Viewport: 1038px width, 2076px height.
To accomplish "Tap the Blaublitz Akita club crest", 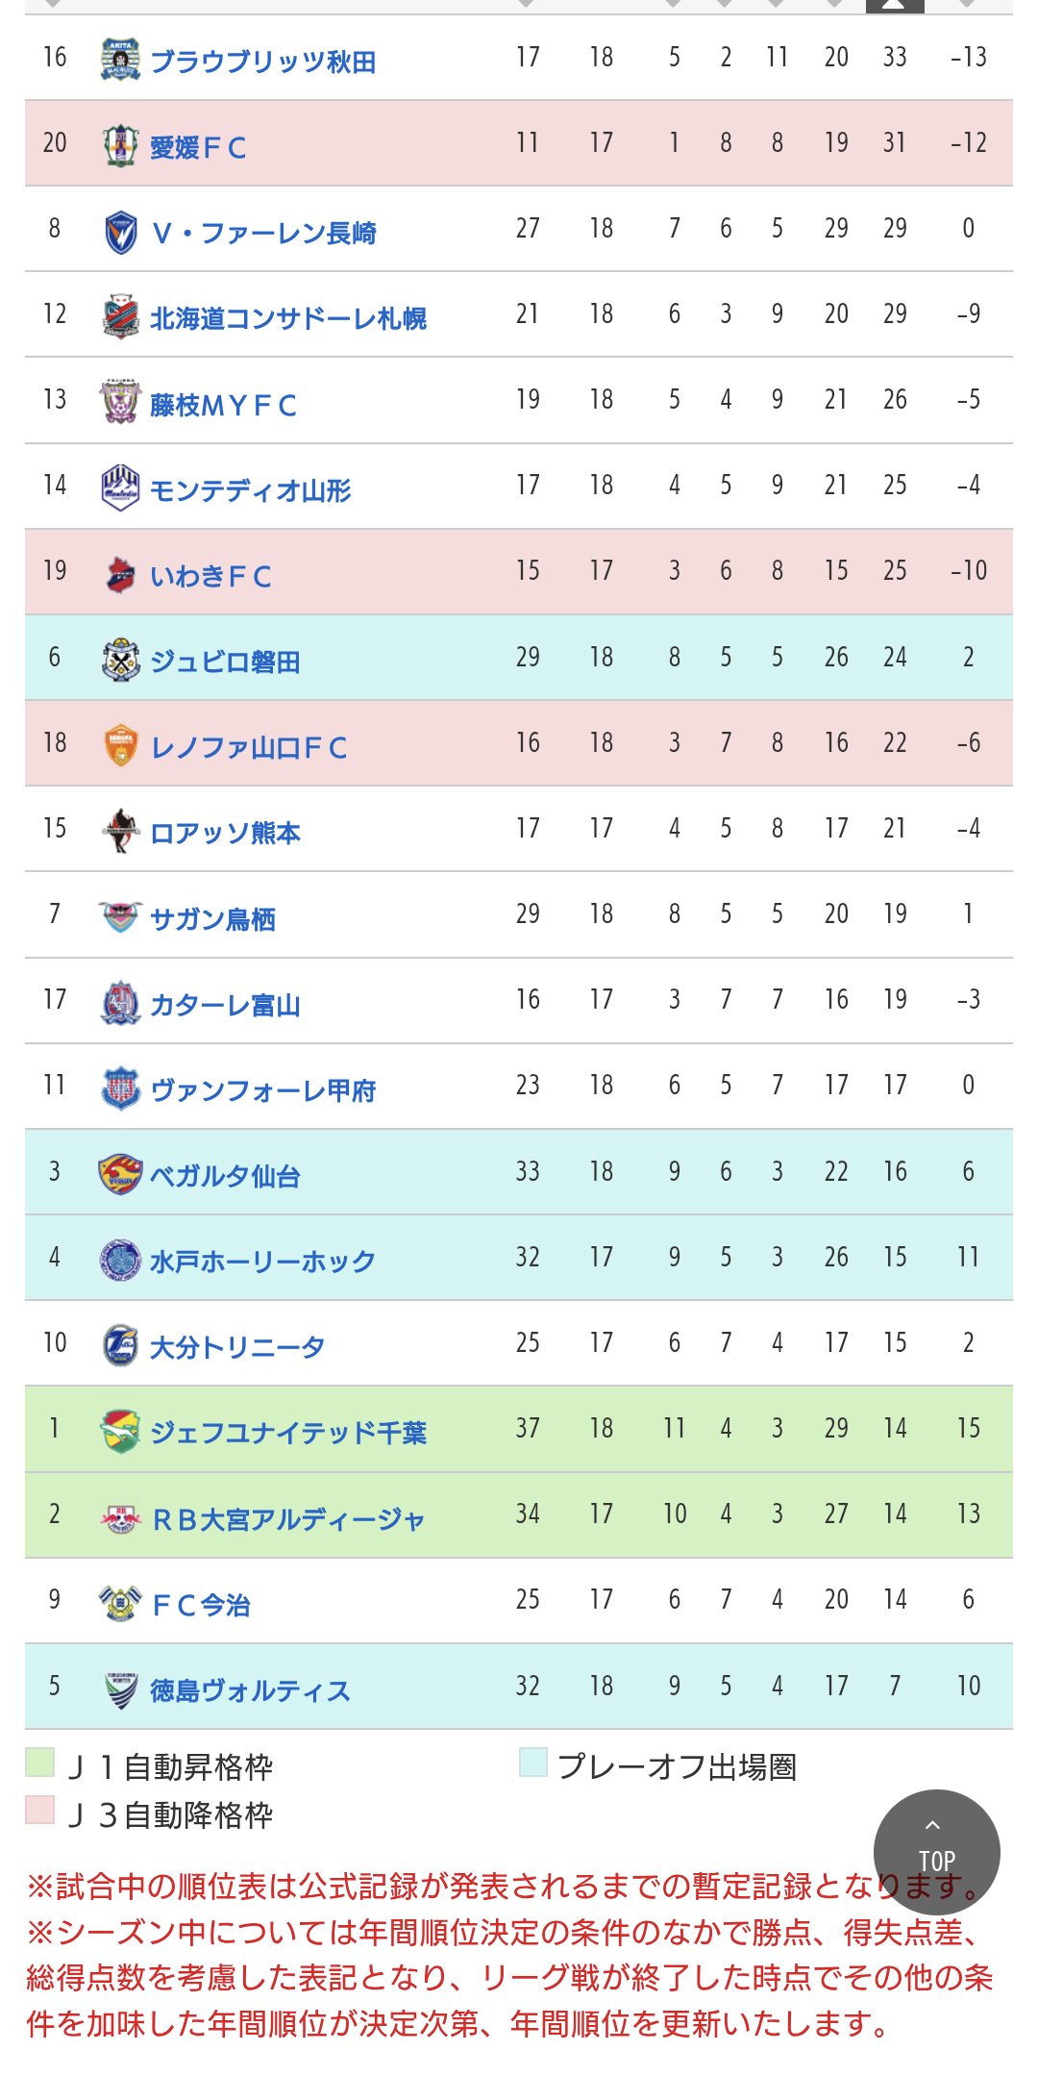I will coord(120,59).
